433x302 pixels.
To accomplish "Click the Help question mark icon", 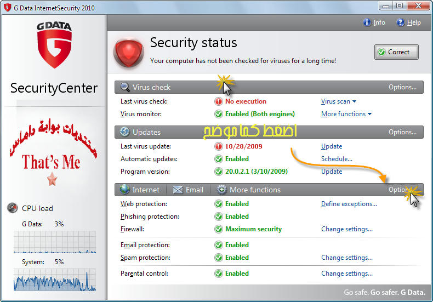I will coord(401,22).
